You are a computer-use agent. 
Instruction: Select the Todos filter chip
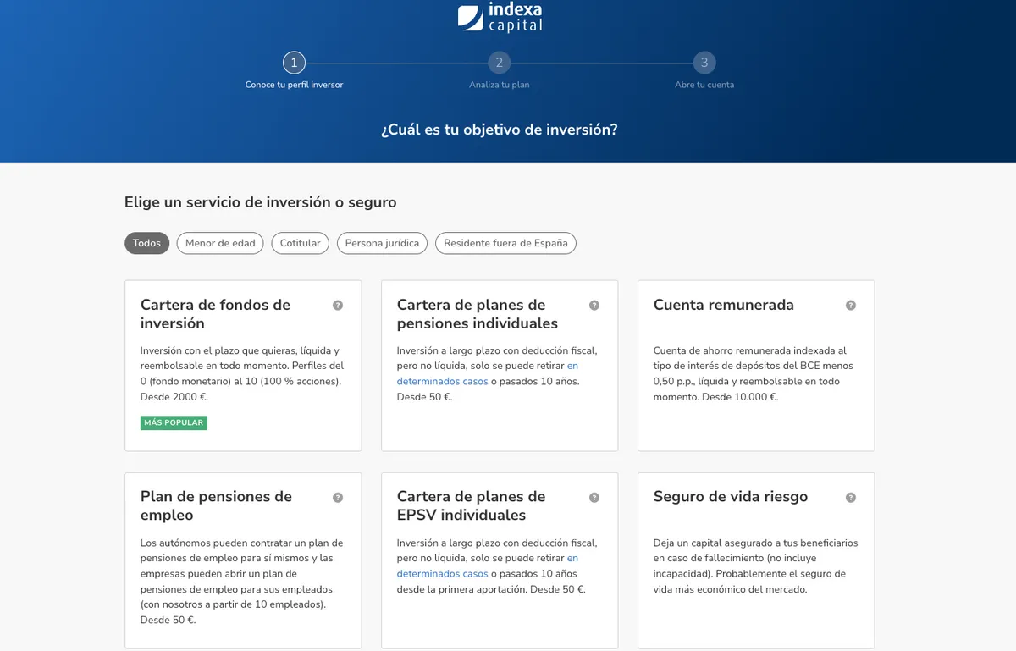coord(146,243)
